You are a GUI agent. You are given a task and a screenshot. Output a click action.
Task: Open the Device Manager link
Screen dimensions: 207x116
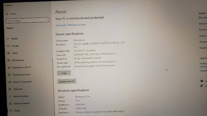203,24
